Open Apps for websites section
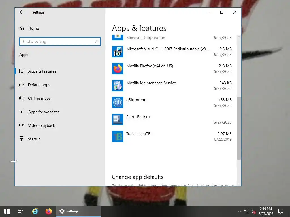The image size is (290, 217). click(60, 112)
